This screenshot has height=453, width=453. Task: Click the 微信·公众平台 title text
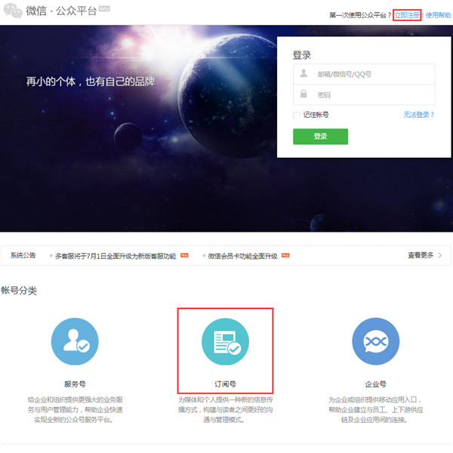61,11
